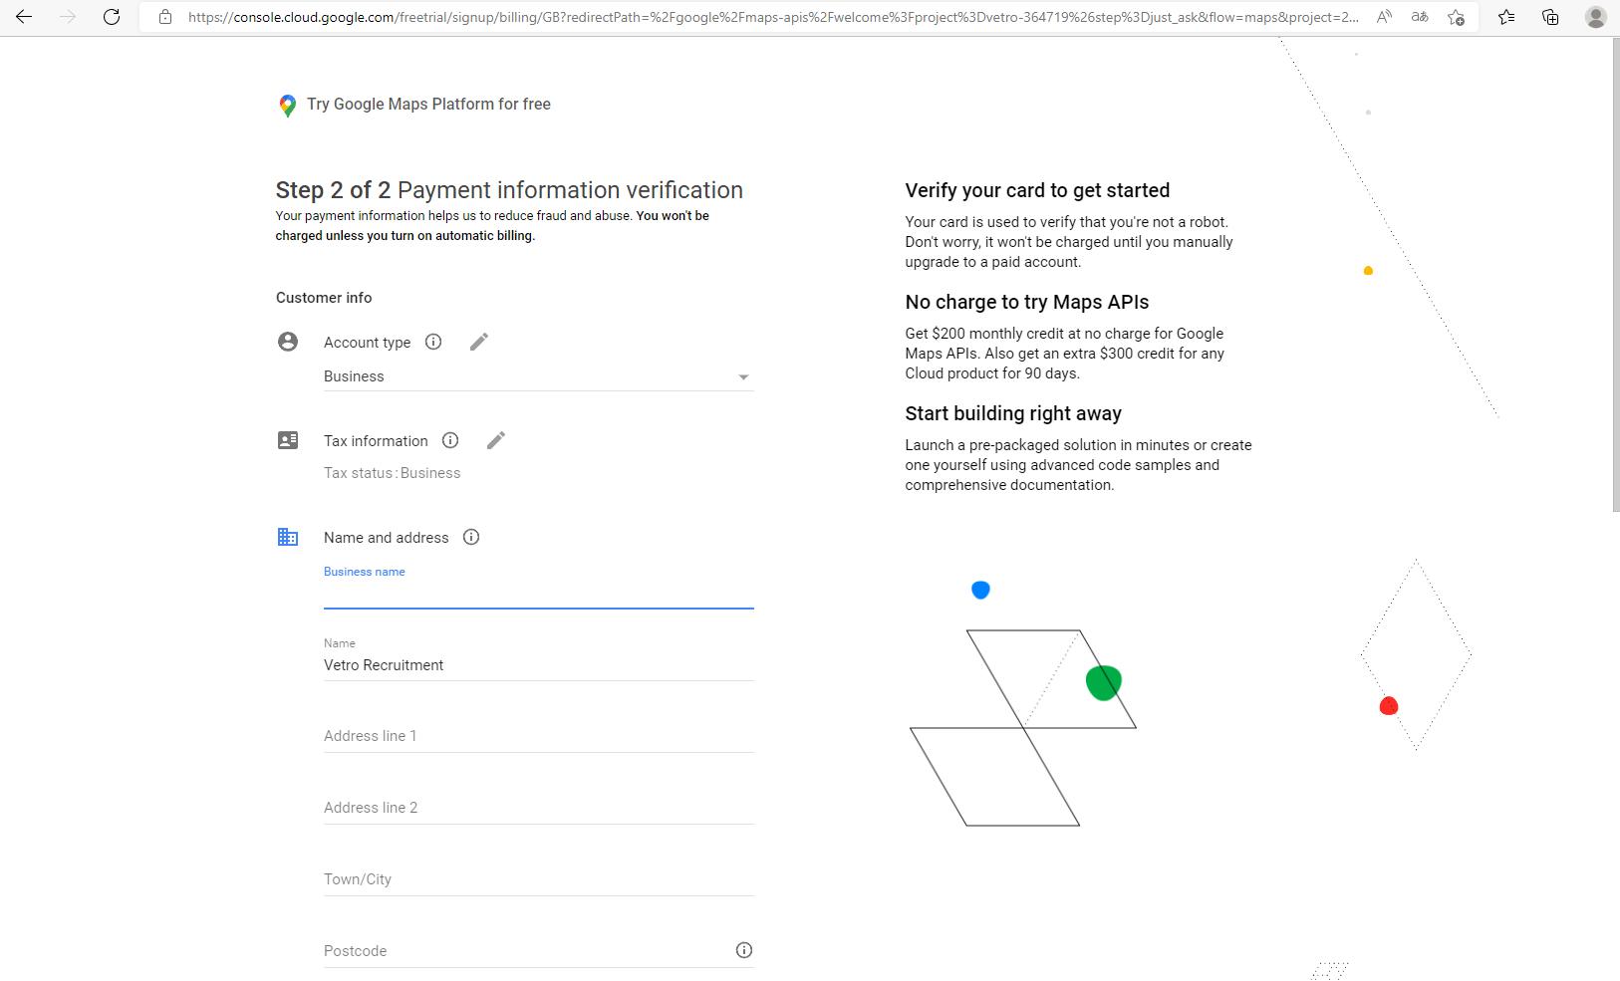Click the 'Tax status: Business' text
This screenshot has width=1620, height=981.
[392, 473]
